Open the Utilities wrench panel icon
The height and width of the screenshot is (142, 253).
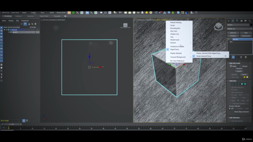click(x=249, y=21)
